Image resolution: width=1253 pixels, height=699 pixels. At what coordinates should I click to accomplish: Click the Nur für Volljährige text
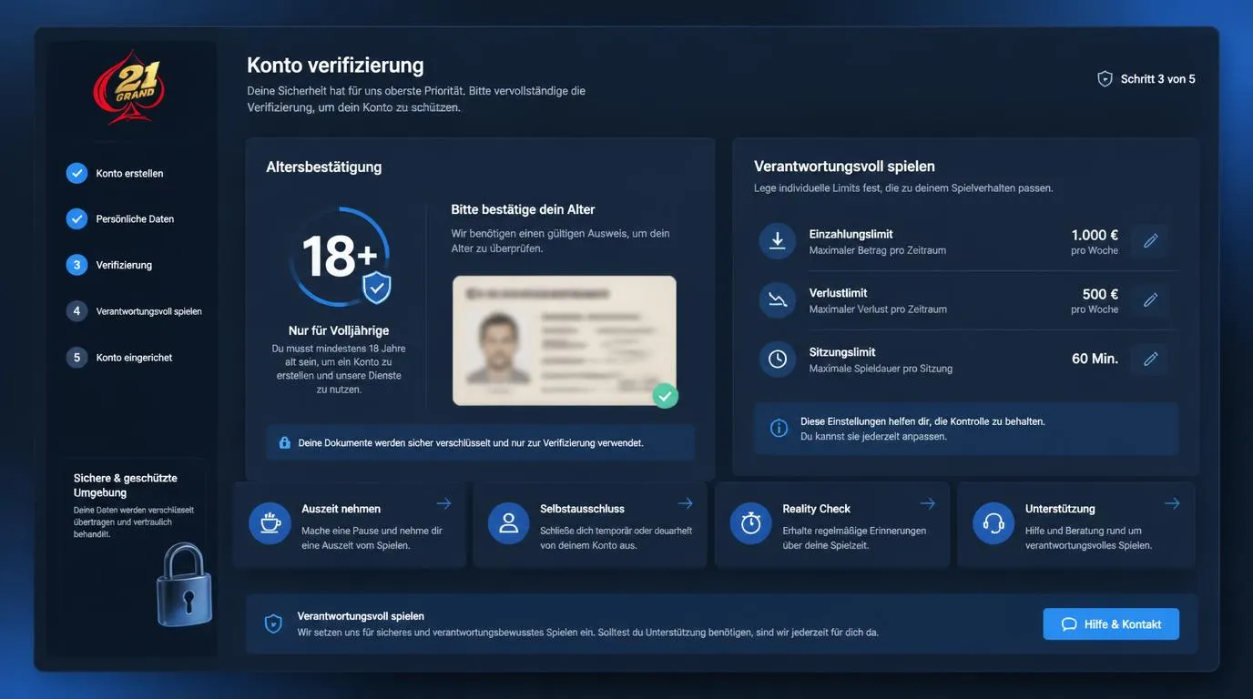point(339,330)
